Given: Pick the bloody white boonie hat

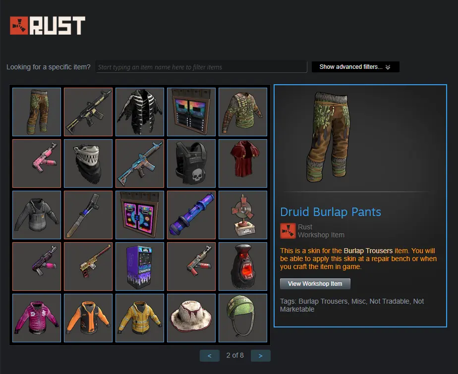Looking at the screenshot, I should pos(191,318).
